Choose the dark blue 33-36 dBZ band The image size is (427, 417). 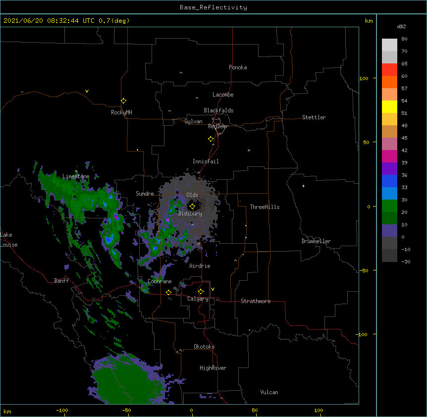click(389, 181)
